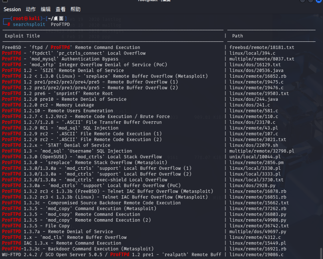Select path linux/remote/16921.rb

258,249
